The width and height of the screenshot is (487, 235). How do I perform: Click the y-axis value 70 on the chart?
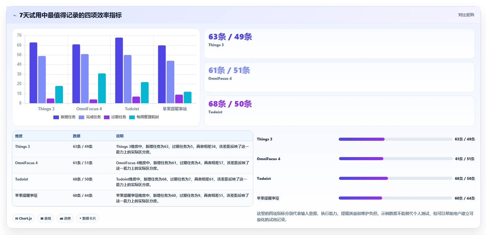click(19, 35)
